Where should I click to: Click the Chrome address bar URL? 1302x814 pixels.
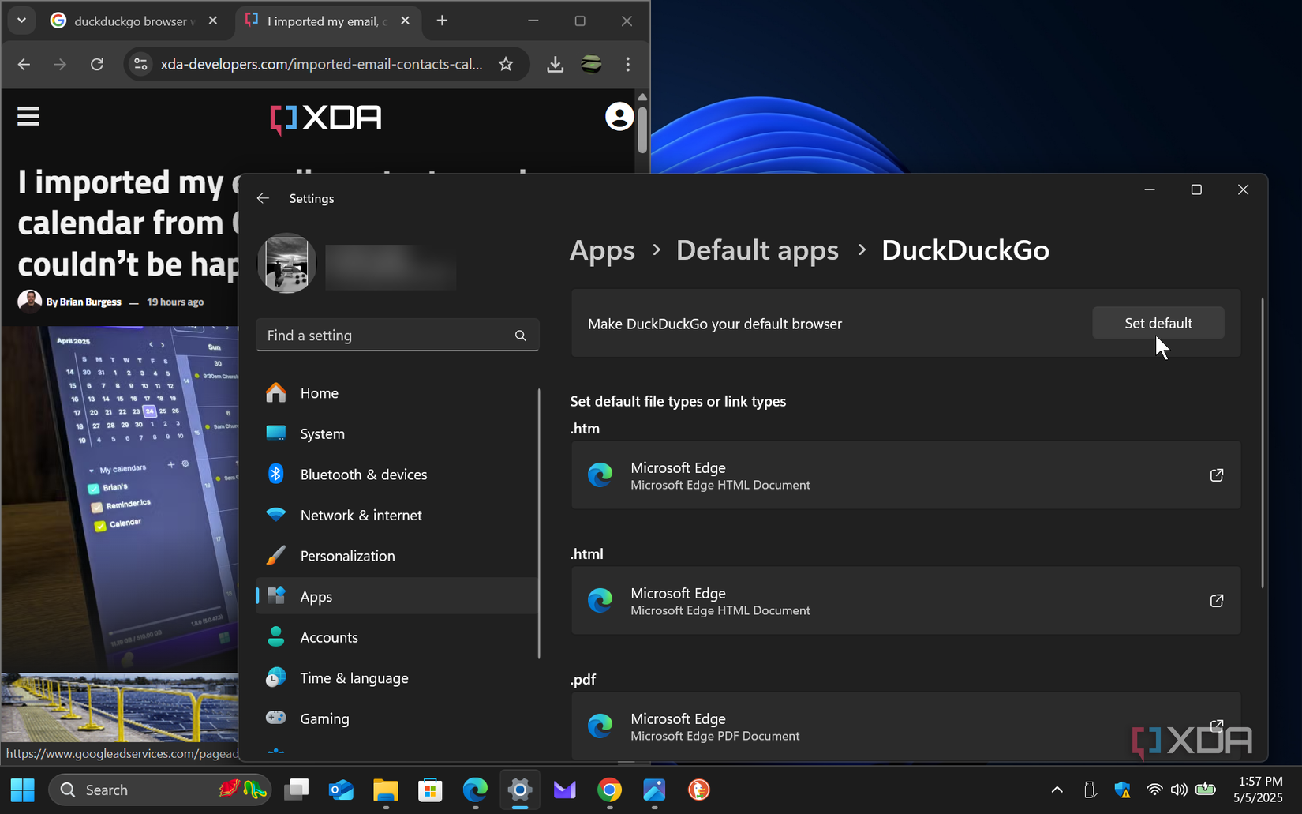click(x=322, y=64)
